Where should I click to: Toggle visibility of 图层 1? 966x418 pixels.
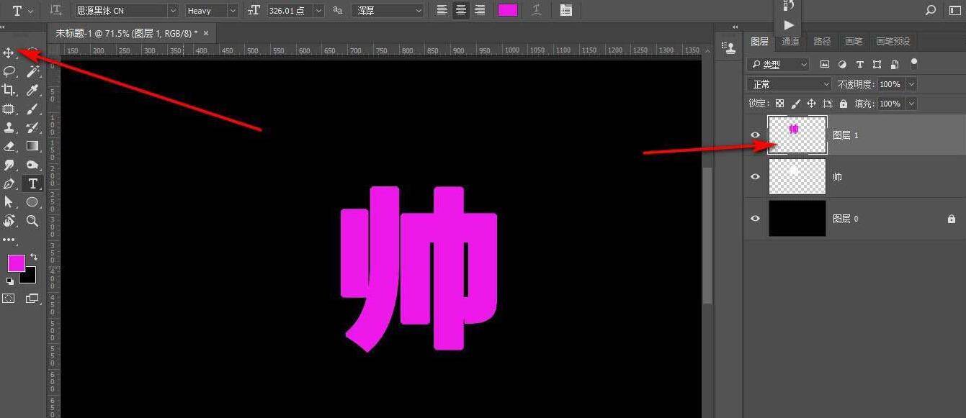click(755, 135)
